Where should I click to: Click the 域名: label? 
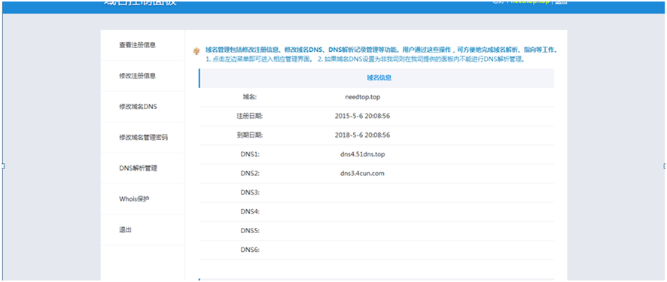click(250, 97)
